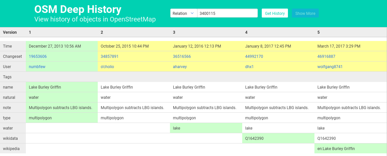Open changeset 46916887 link
The image size is (387, 156).
[x=326, y=56]
